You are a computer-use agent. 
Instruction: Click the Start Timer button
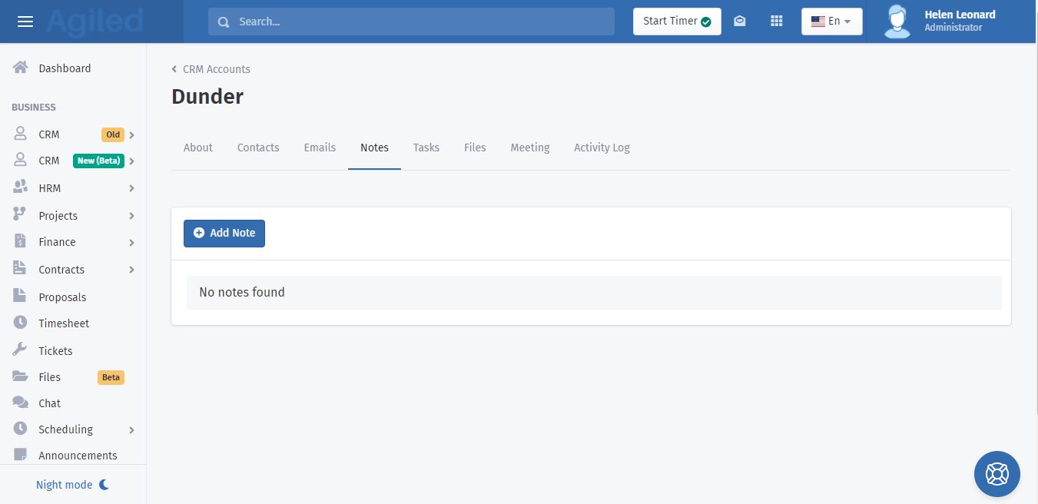click(x=676, y=22)
